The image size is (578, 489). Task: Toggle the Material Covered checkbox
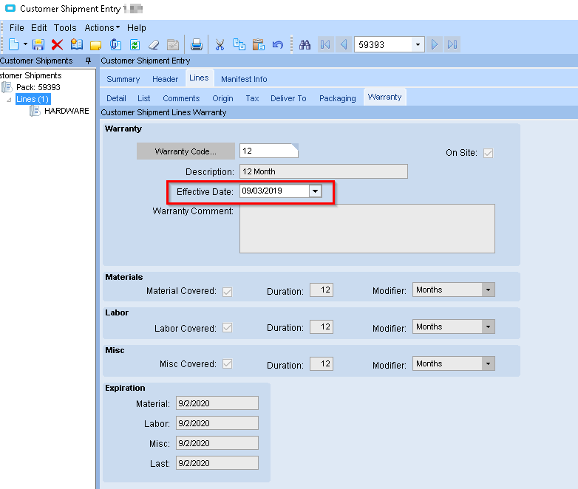pos(227,291)
